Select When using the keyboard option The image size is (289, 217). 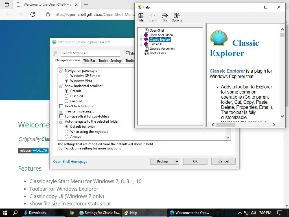click(x=67, y=132)
